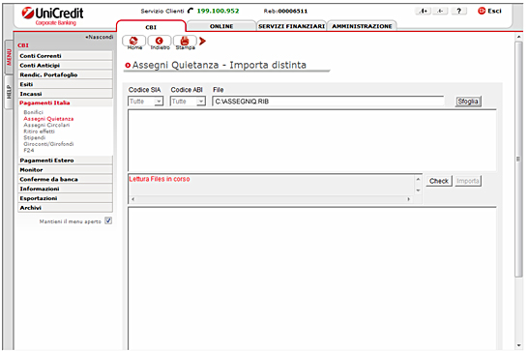
Task: Click the CBI heading in sidebar
Action: click(x=23, y=45)
